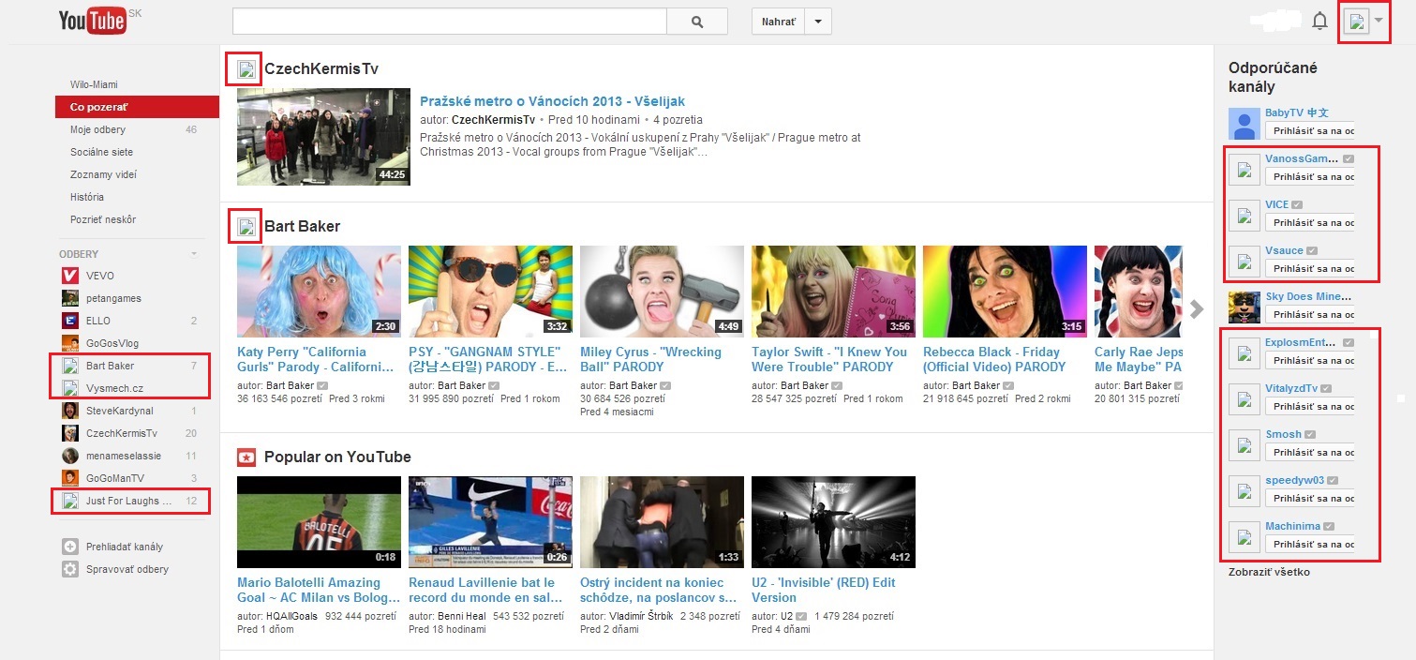The height and width of the screenshot is (660, 1416).
Task: Open the menameselassie subscription icon
Action: pyautogui.click(x=69, y=456)
